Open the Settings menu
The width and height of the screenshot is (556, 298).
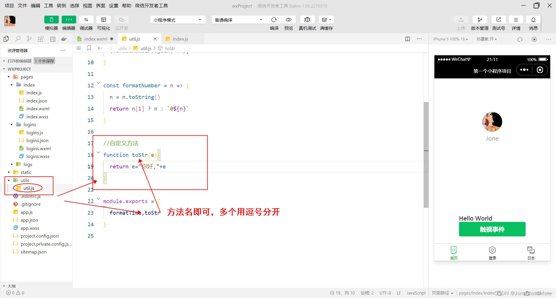point(114,5)
